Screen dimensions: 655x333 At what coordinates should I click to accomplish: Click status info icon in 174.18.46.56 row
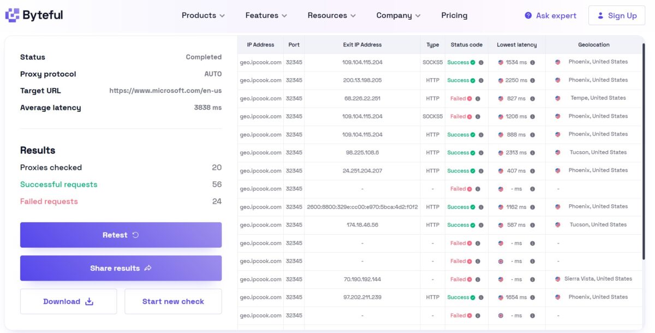point(481,225)
